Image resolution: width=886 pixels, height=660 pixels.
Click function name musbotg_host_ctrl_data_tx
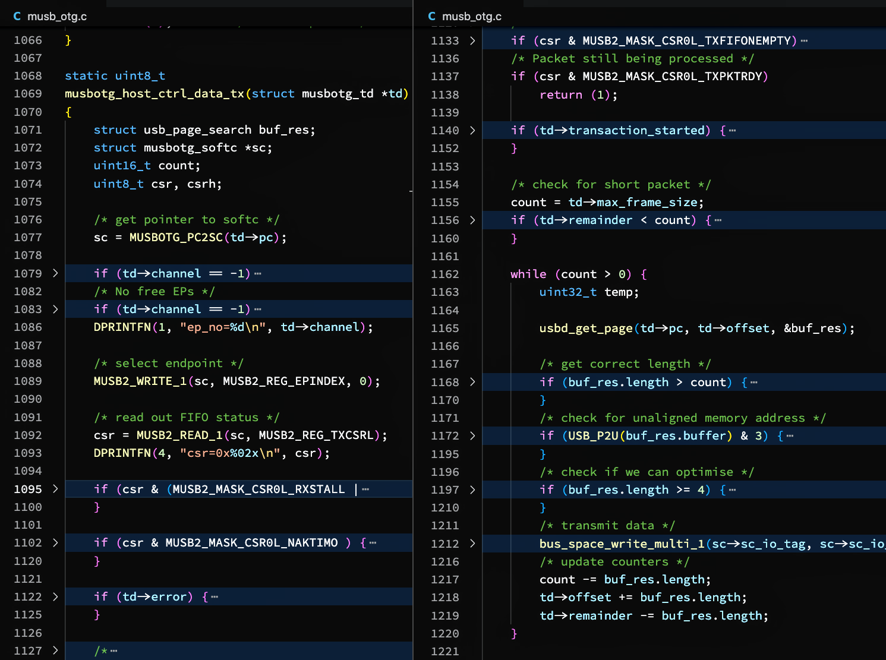(155, 93)
